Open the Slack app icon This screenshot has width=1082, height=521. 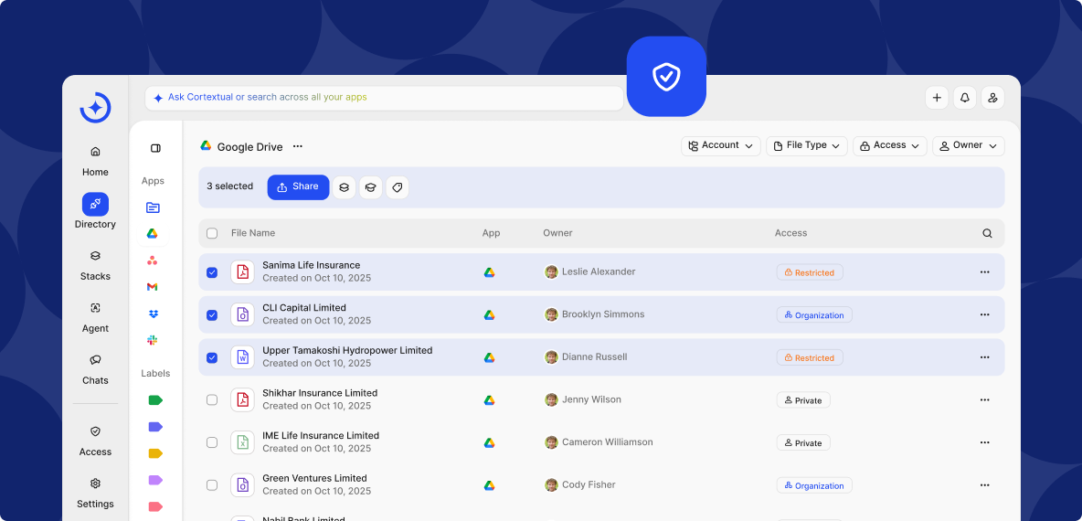click(153, 340)
